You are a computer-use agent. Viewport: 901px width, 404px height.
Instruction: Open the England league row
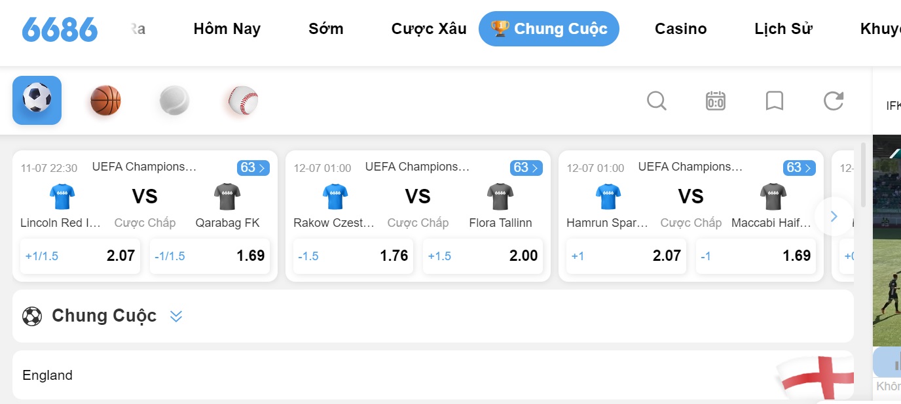[x=433, y=375]
